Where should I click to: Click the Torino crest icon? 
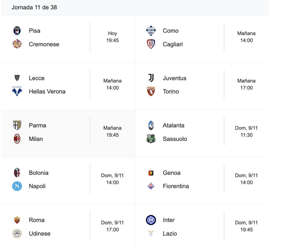pyautogui.click(x=151, y=91)
